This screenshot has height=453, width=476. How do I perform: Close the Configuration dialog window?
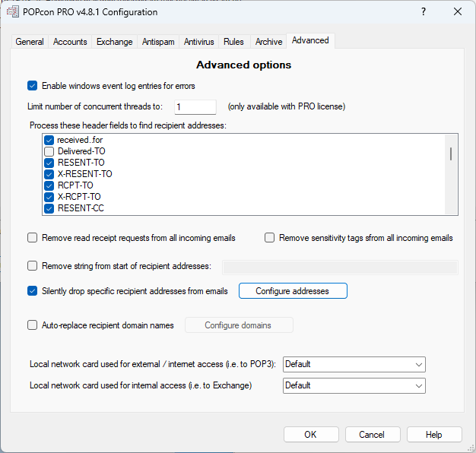point(458,12)
